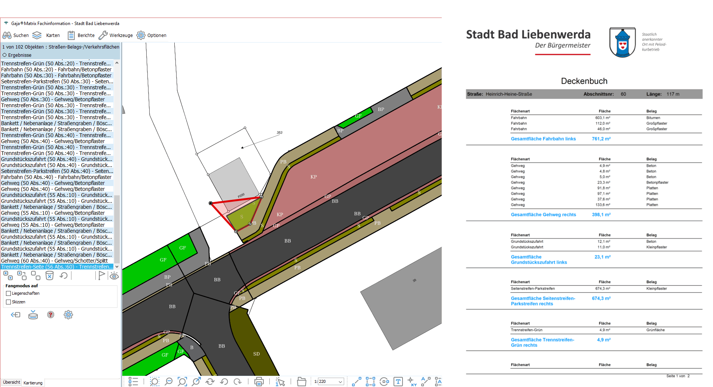Select the Gehweg (60 Abs.:40) list entry

(x=54, y=261)
